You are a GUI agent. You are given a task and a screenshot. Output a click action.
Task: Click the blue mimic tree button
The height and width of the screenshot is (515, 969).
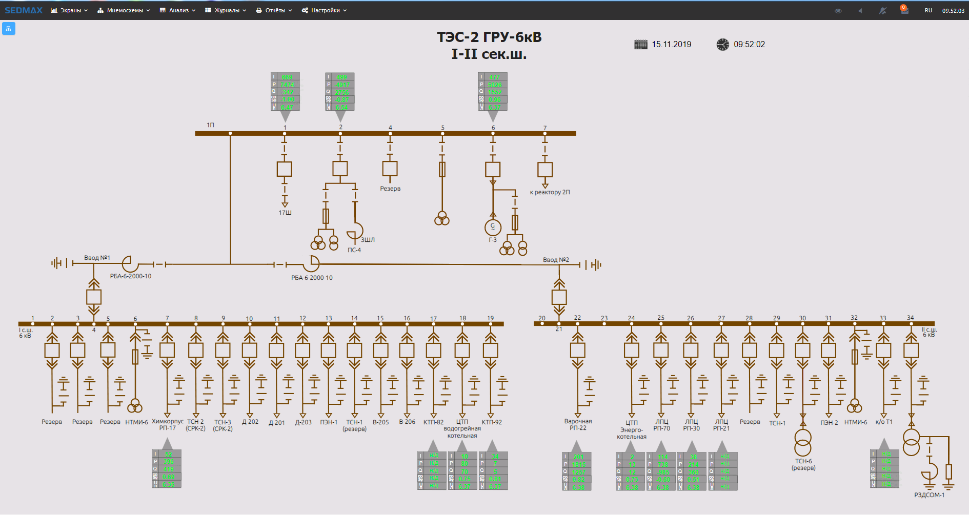[x=9, y=28]
